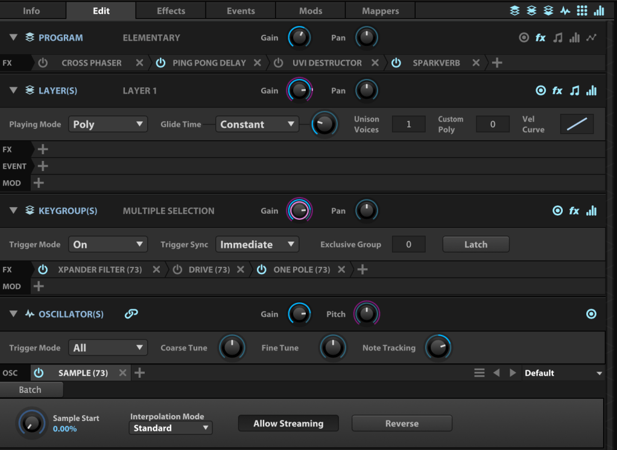Open the Mappers tab
617x450 pixels.
coord(380,11)
